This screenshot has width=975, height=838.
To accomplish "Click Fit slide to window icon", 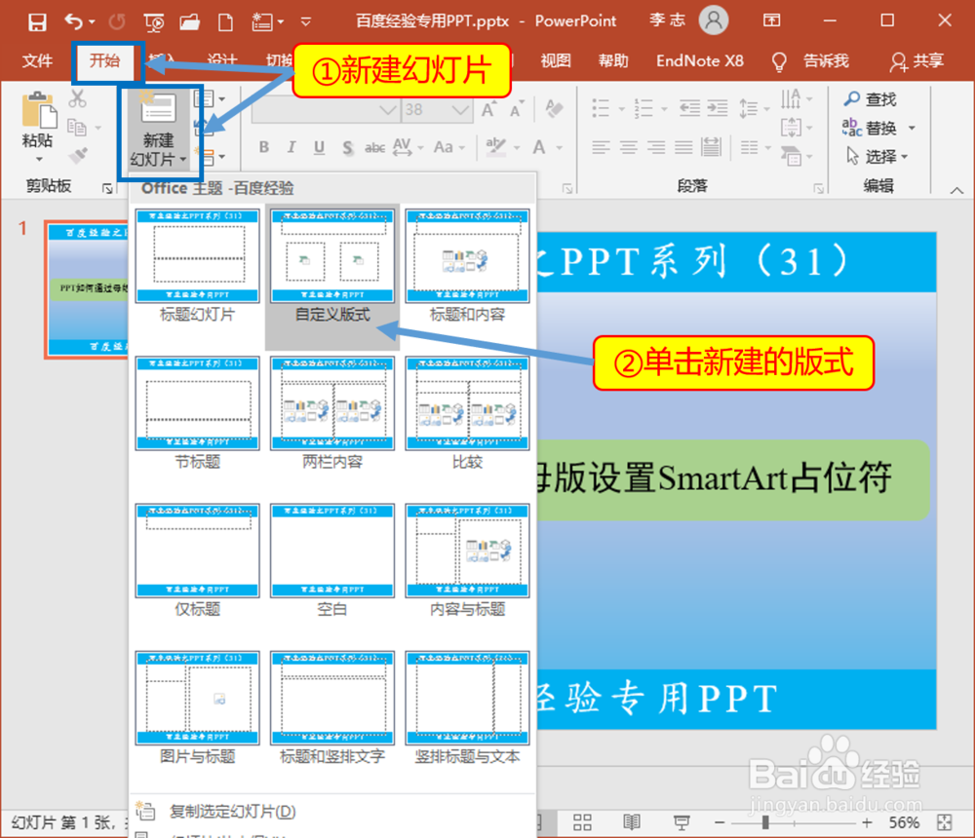I will 944,822.
